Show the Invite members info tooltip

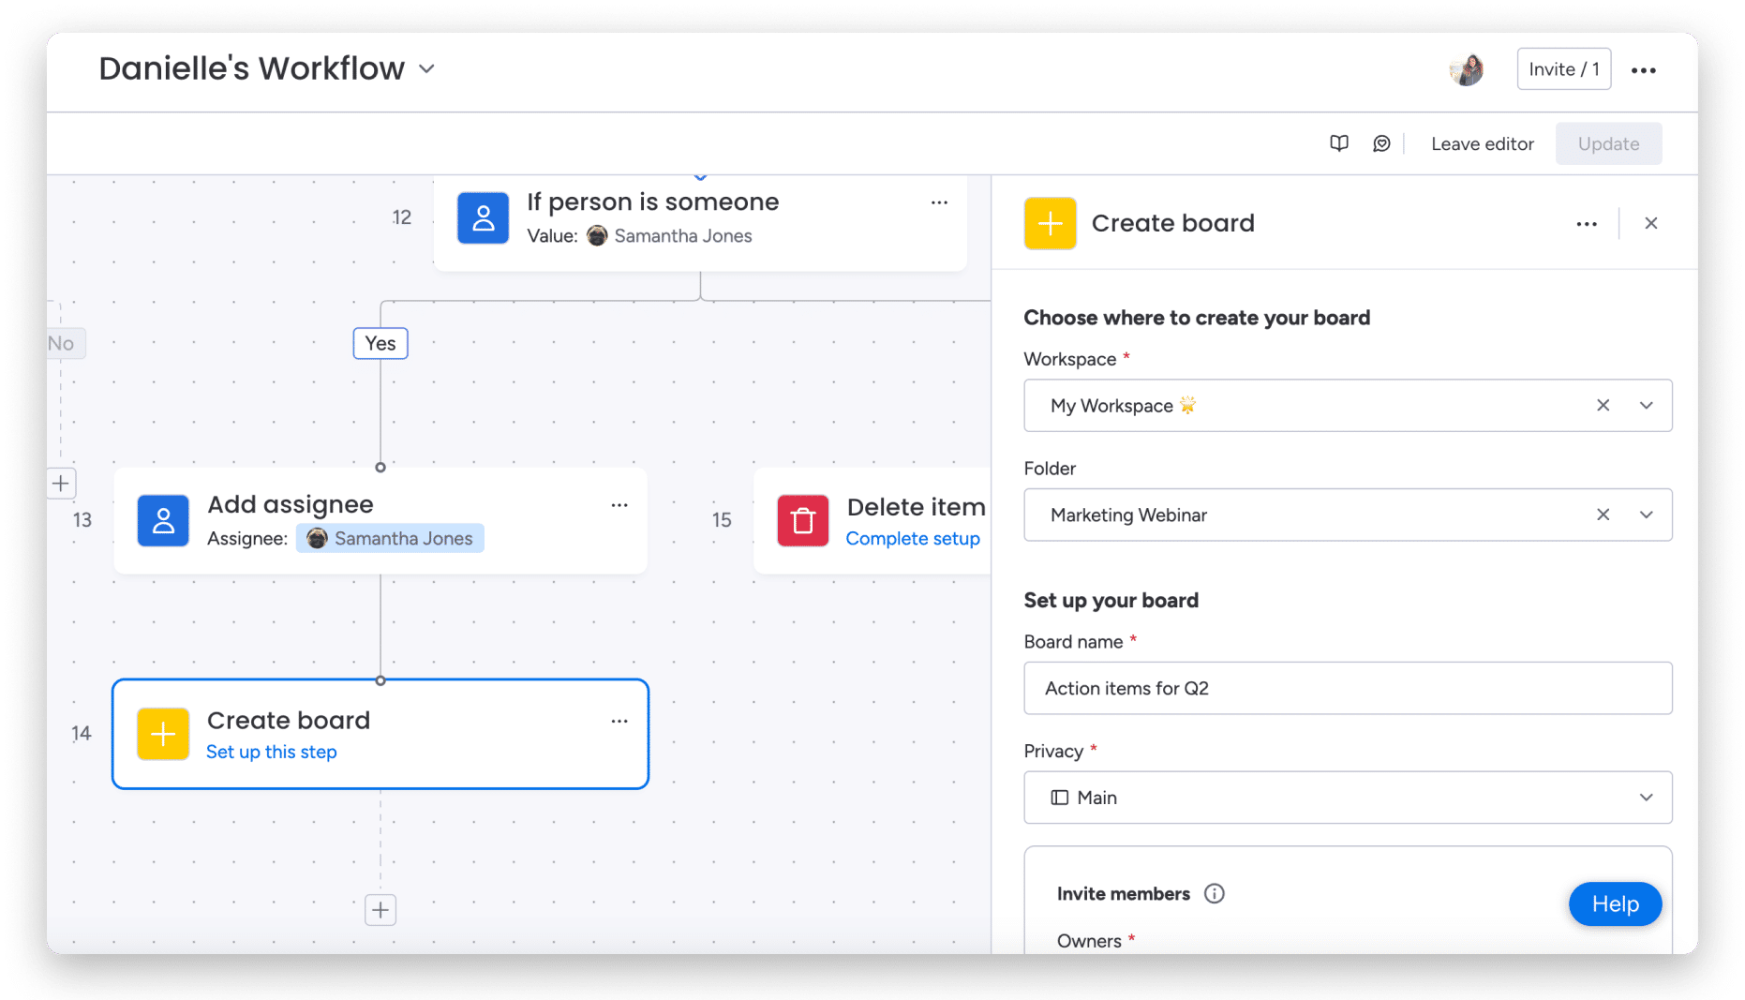click(x=1215, y=893)
